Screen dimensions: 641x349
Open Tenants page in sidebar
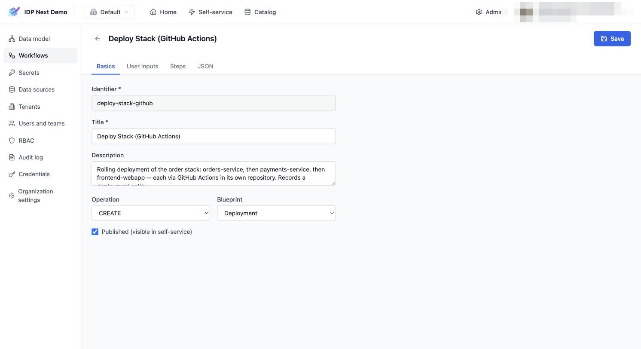[x=40, y=107]
